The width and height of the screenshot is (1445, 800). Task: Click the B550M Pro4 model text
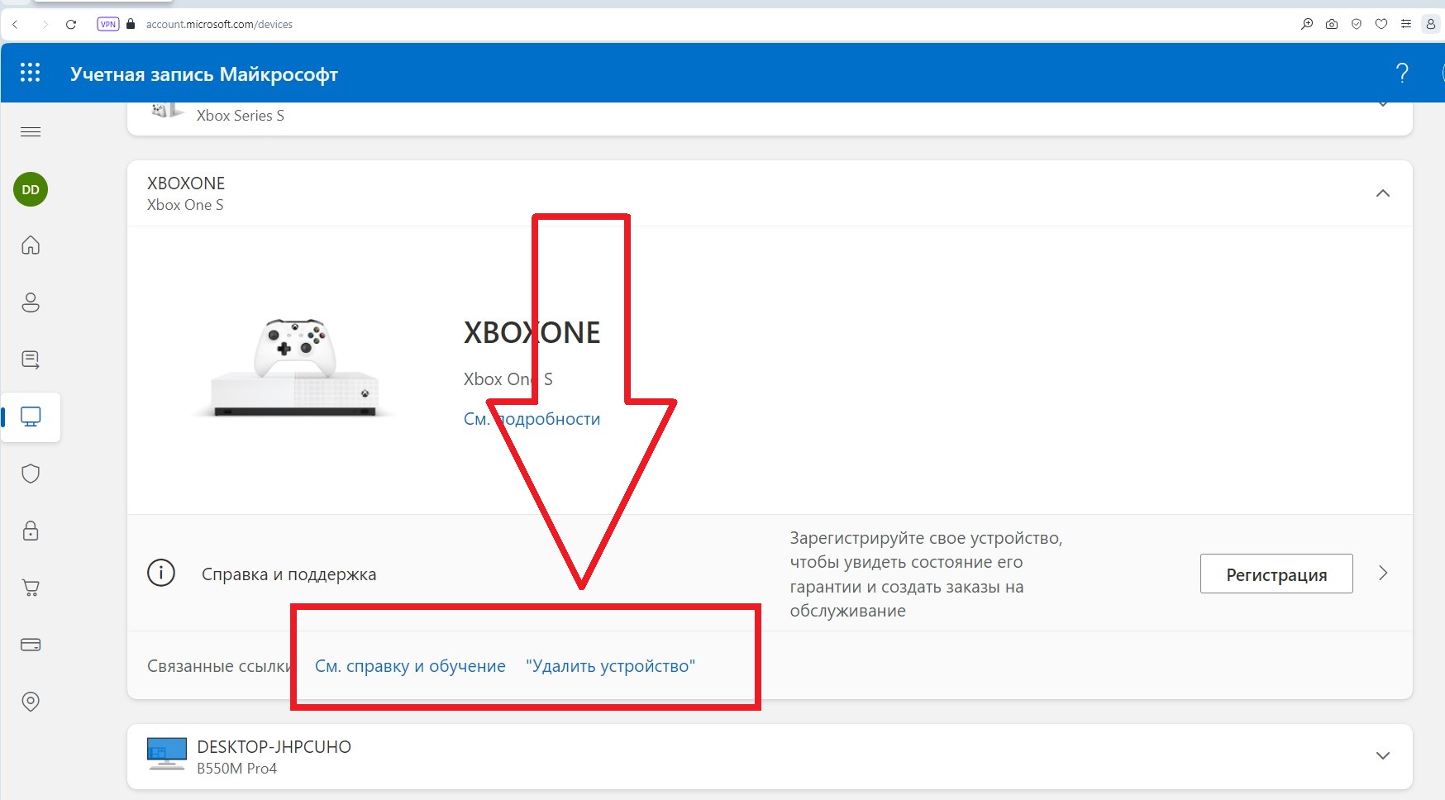pyautogui.click(x=236, y=769)
